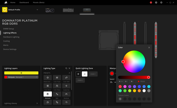Click the Lighting Type panel scrollbar
The image size is (177, 108).
click(x=72, y=81)
